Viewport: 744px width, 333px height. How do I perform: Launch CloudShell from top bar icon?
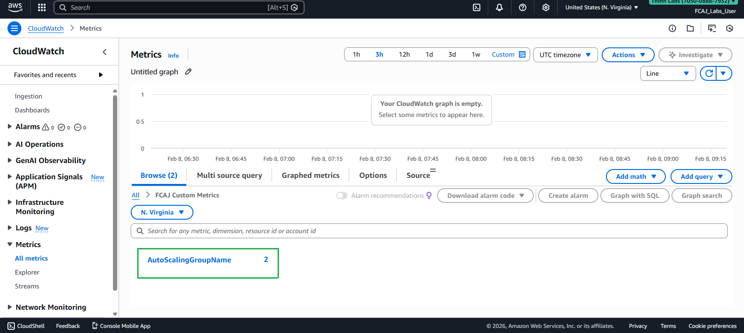tap(477, 7)
